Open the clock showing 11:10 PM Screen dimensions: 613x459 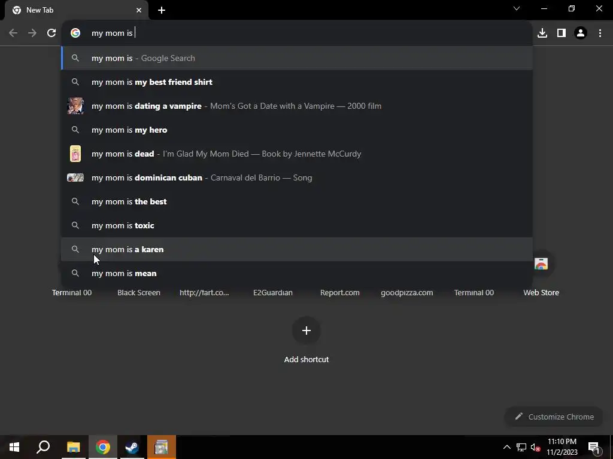click(562, 447)
